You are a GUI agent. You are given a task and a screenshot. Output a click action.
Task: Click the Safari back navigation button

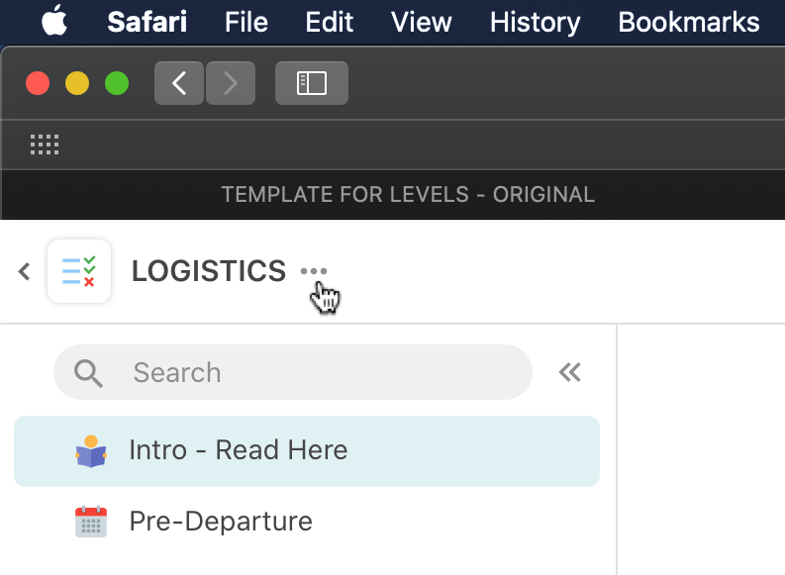pos(179,83)
